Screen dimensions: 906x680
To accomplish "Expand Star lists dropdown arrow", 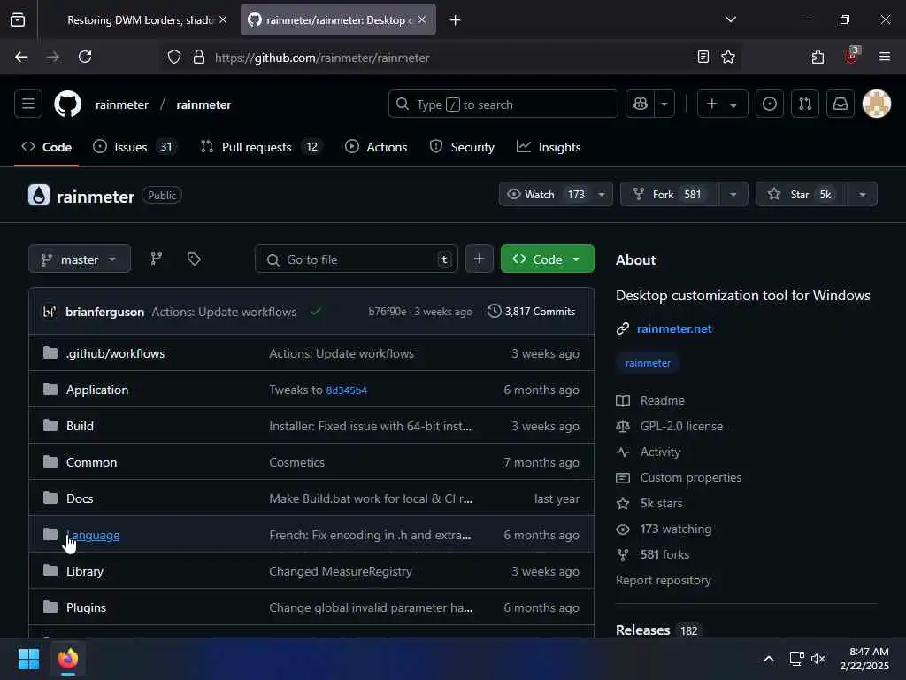I will click(862, 194).
